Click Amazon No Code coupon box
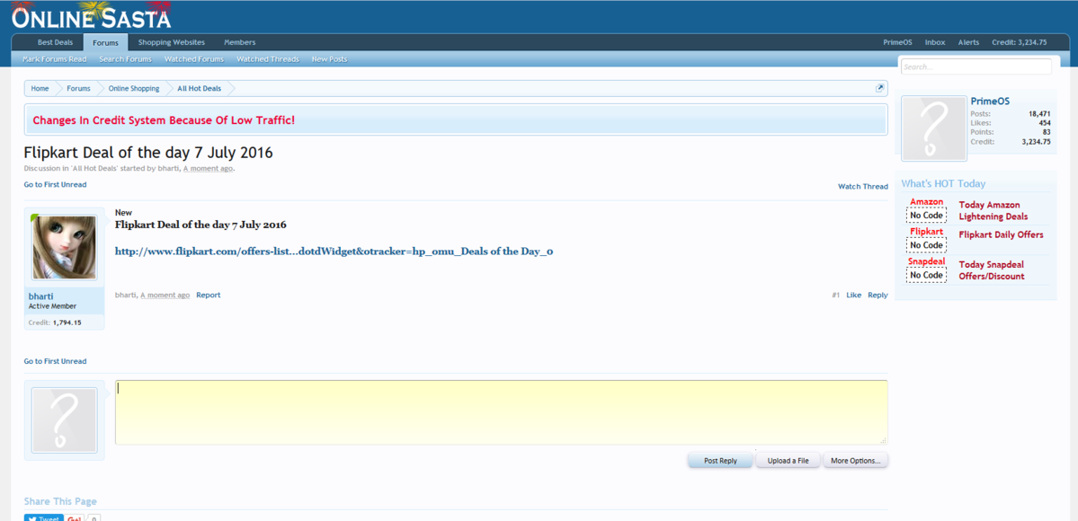 [926, 215]
